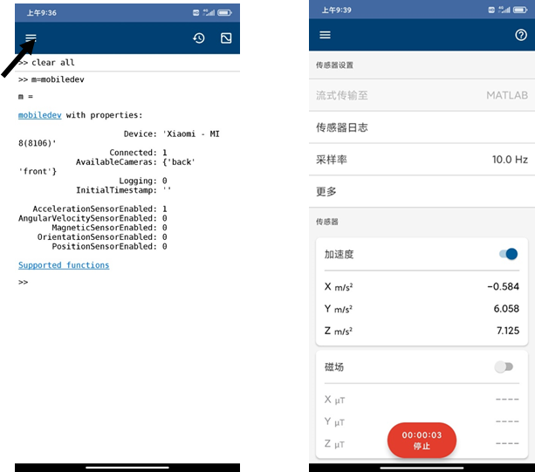The image size is (535, 472).
Task: Tap acceleration Y value 6.058
Action: (506, 309)
